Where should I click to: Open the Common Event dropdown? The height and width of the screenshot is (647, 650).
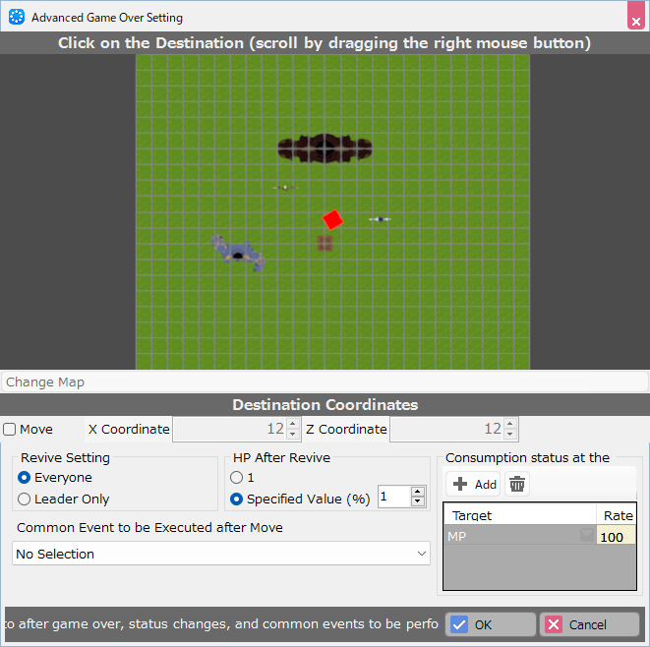221,555
